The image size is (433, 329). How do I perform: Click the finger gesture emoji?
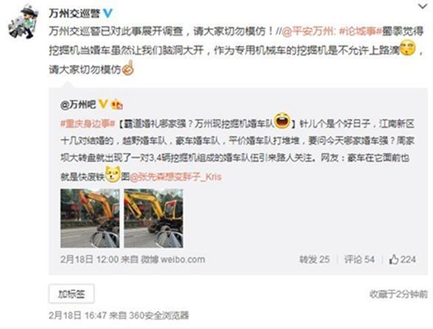coord(128,68)
